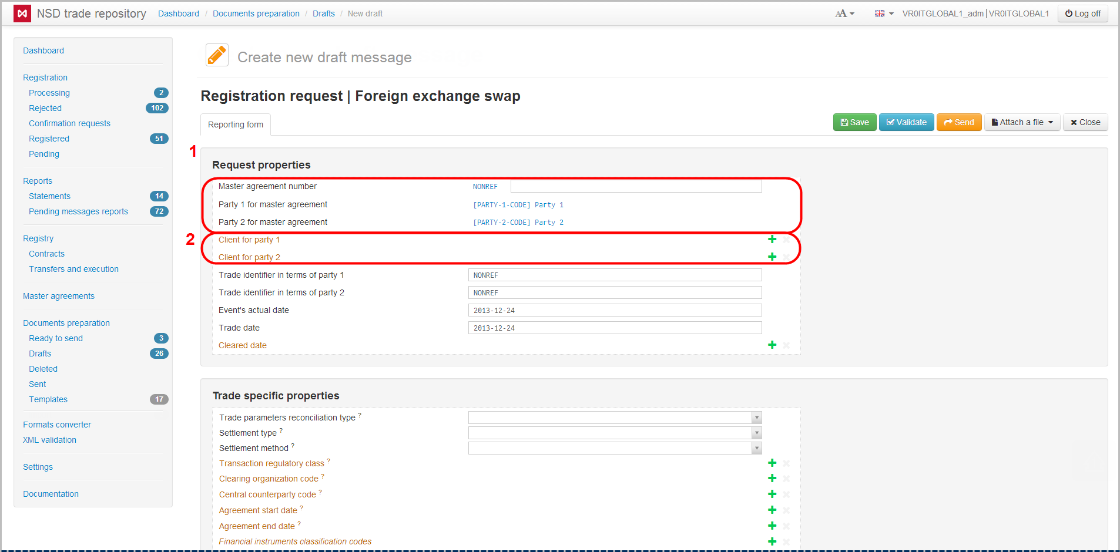Click green plus next to Cleared date
This screenshot has width=1120, height=552.
pos(772,345)
